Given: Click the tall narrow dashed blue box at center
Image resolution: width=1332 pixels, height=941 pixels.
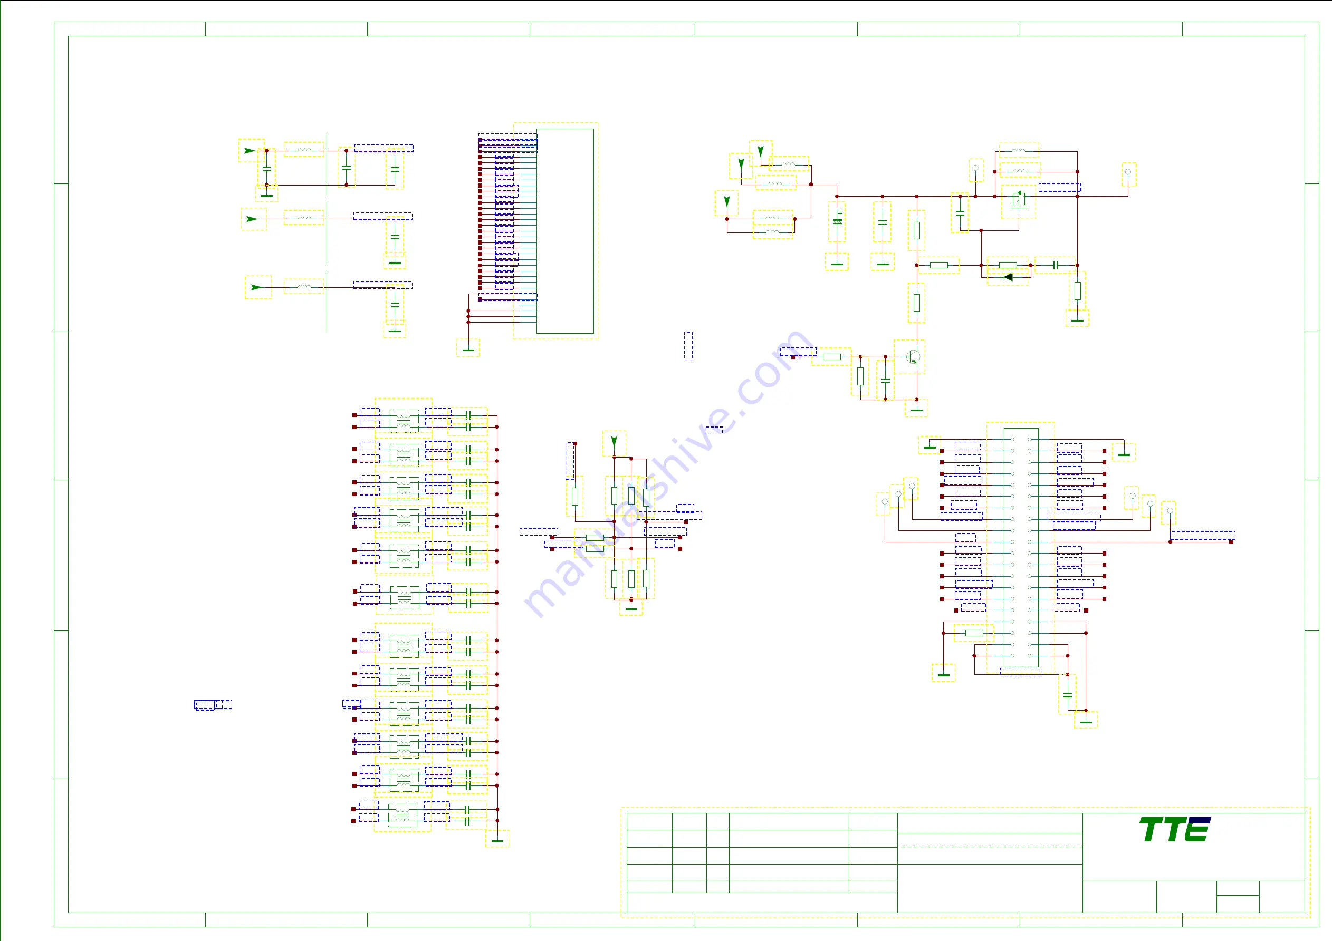Looking at the screenshot, I should 688,345.
